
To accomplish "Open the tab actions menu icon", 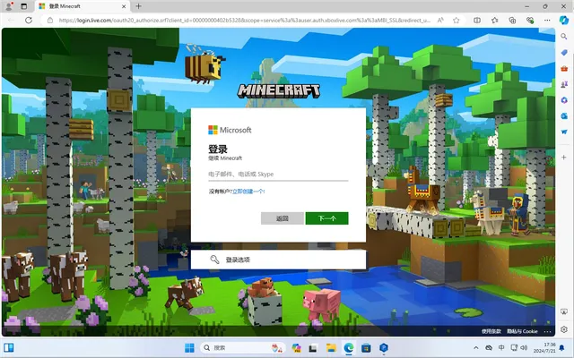I will click(x=24, y=6).
